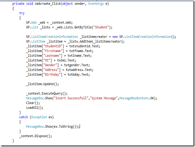The height and width of the screenshot is (147, 195).
Task: Click the LoadAll(); call
Action: pos(34,108)
